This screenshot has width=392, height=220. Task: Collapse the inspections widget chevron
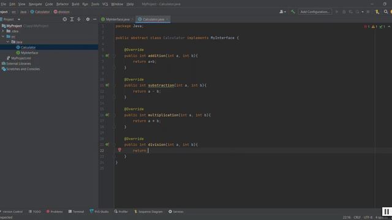pos(389,27)
